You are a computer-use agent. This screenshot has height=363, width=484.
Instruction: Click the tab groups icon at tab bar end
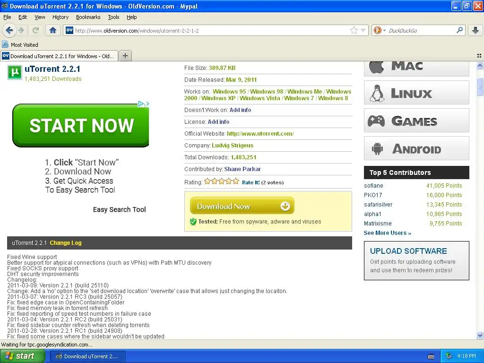(x=479, y=56)
